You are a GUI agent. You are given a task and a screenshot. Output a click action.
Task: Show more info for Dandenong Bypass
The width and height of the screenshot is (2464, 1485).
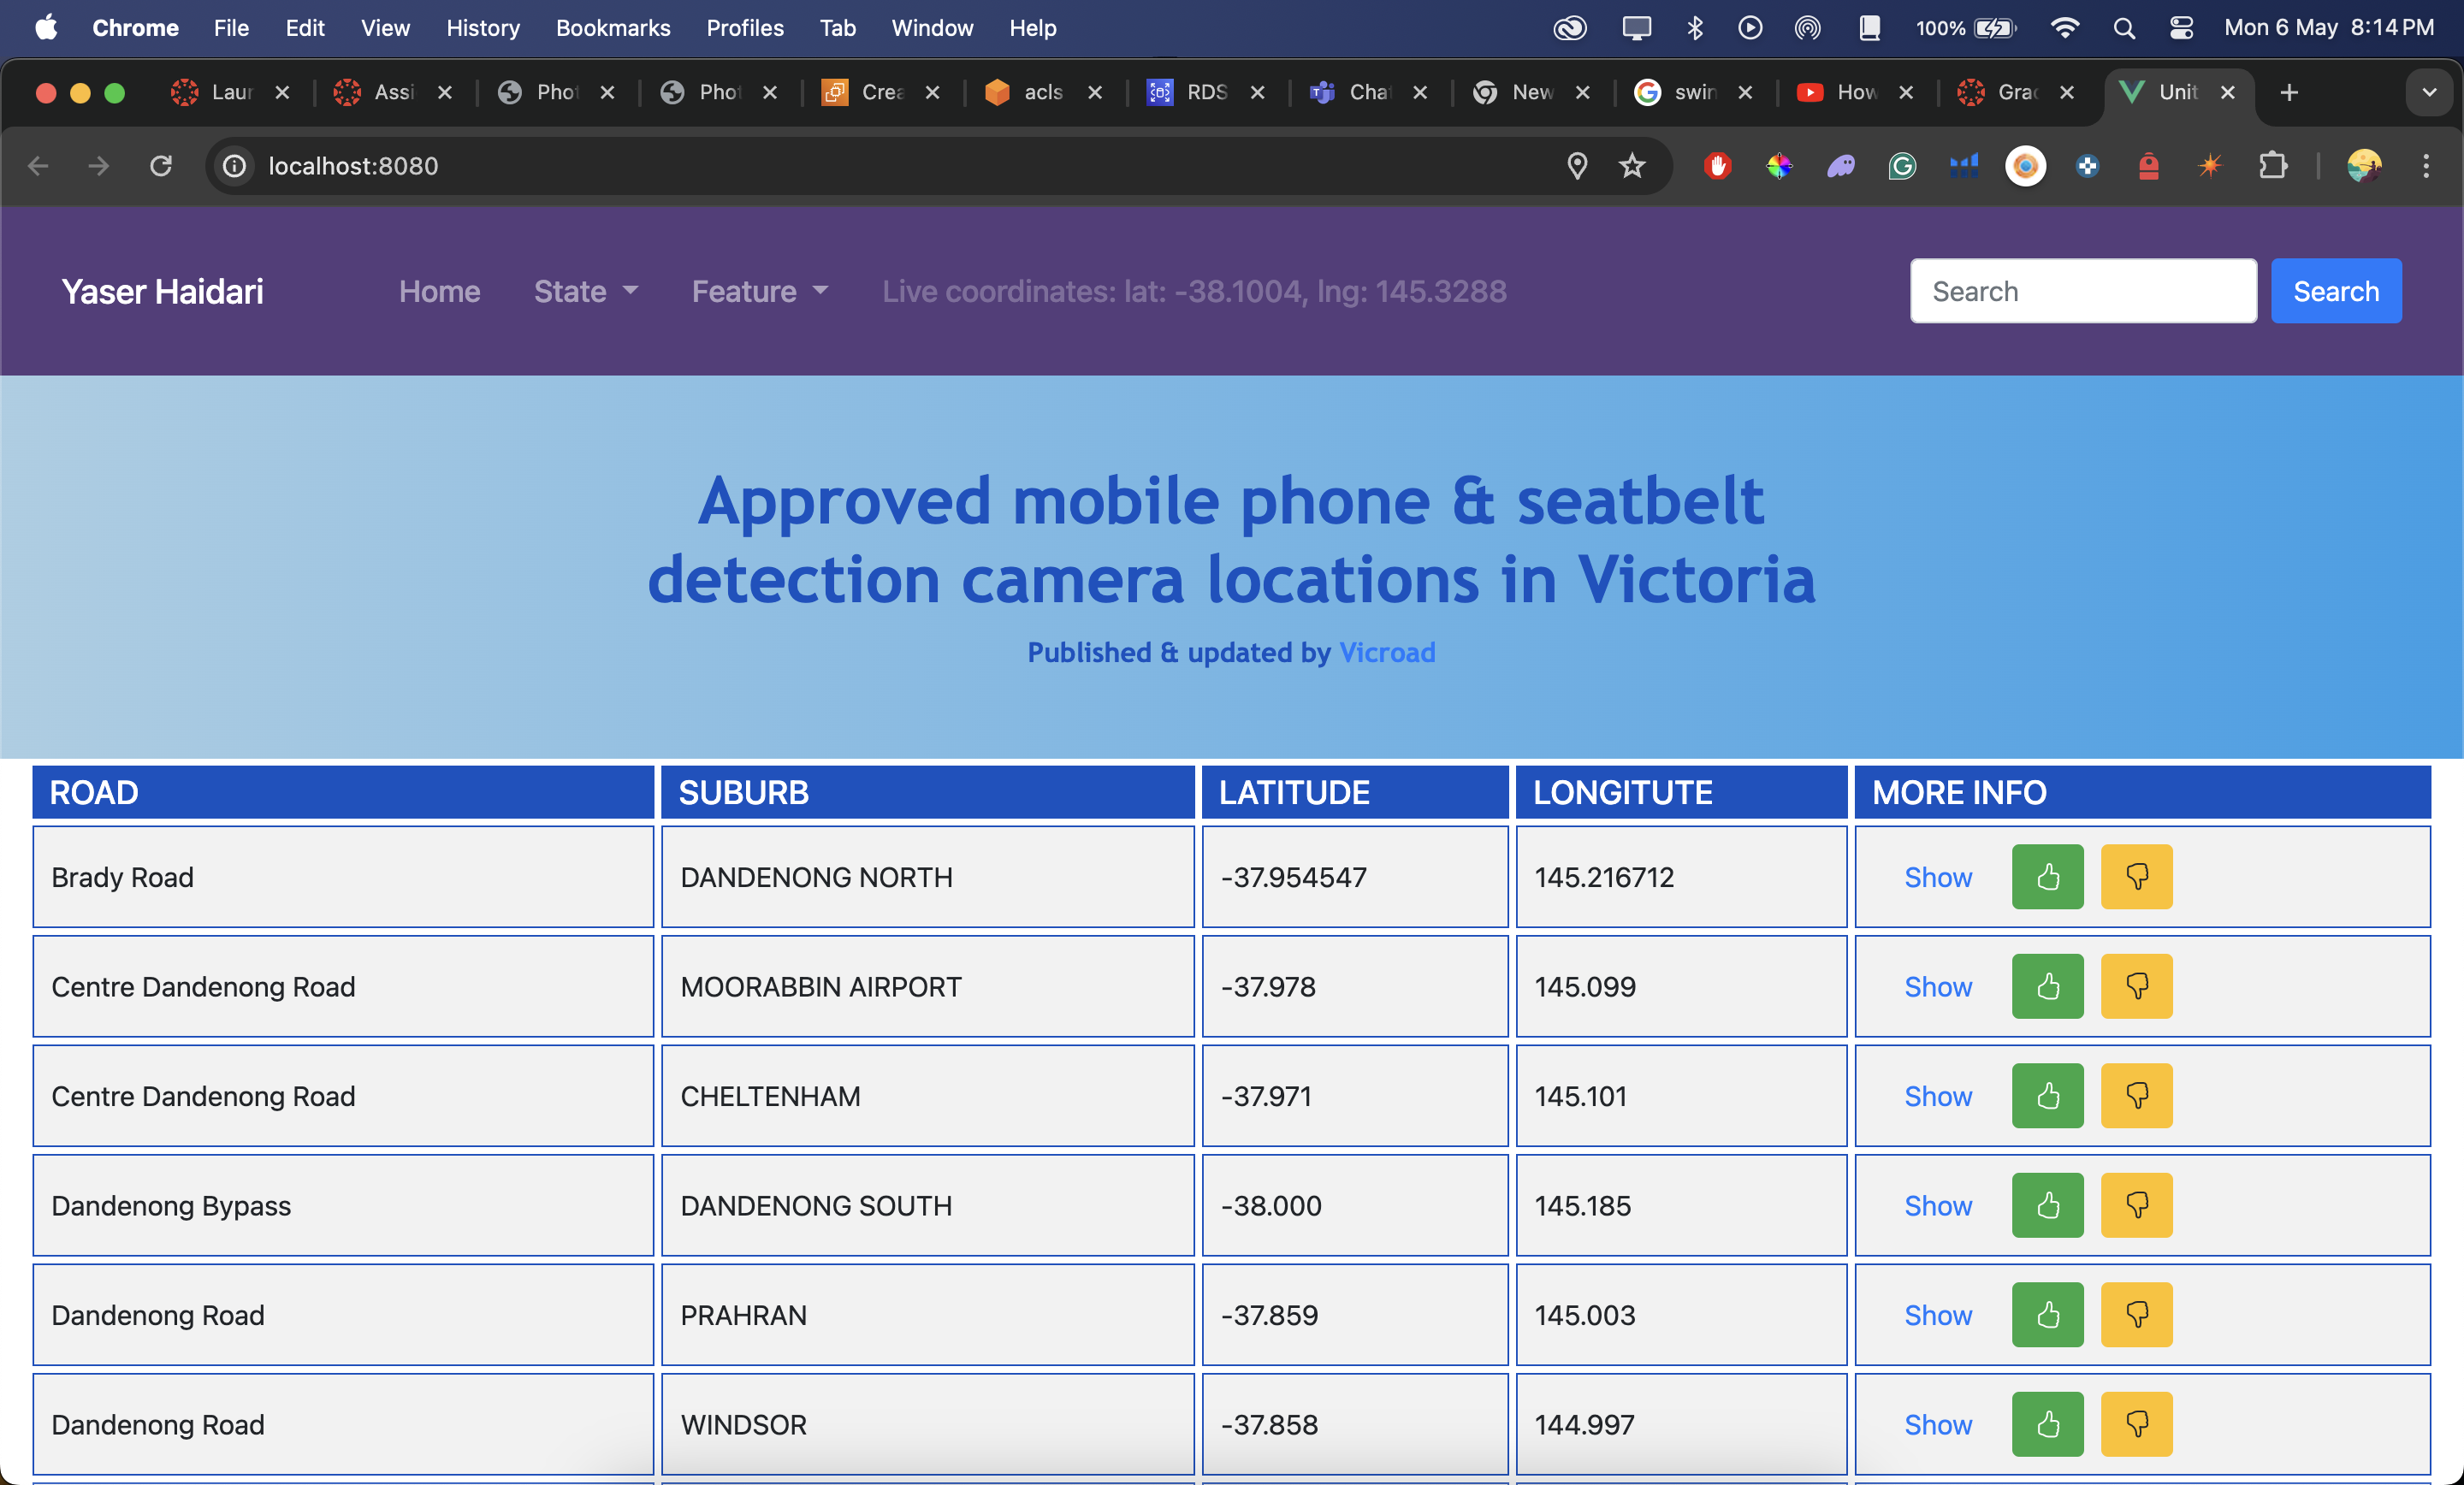[1937, 1205]
